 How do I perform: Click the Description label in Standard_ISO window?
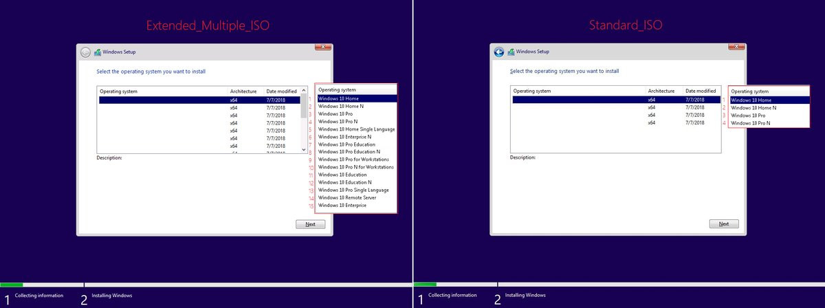(523, 157)
